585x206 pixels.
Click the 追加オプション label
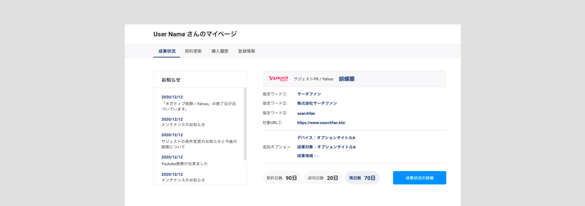click(276, 147)
